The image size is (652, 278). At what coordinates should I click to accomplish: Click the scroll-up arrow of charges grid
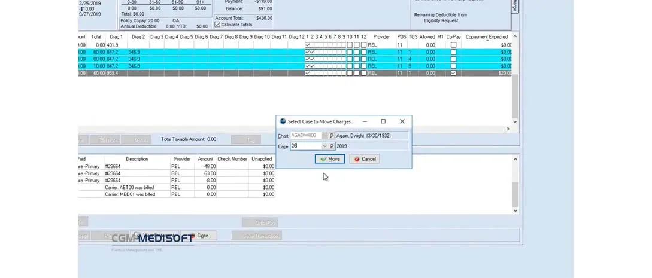point(515,36)
